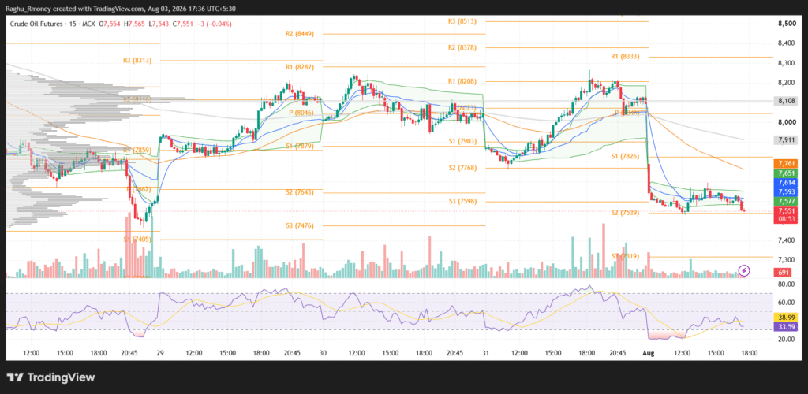Click the S1 (7826) pivot label
Image resolution: width=808 pixels, height=394 pixels.
[625, 156]
